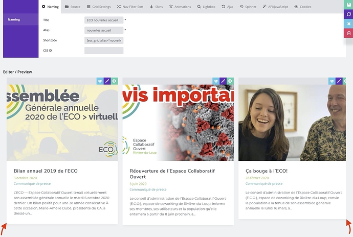Click the excerpt starting L'ECO — Espace Collaboratif
Screen dimensions: 353x237
tap(61, 203)
